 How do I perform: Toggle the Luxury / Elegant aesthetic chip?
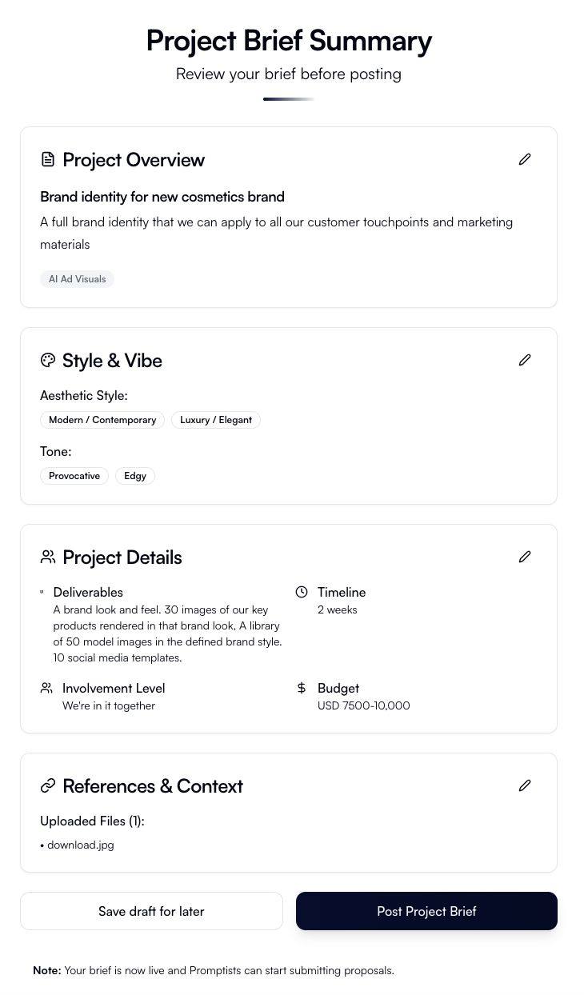pos(216,419)
